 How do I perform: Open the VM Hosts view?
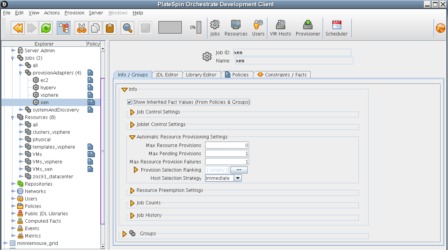click(280, 28)
